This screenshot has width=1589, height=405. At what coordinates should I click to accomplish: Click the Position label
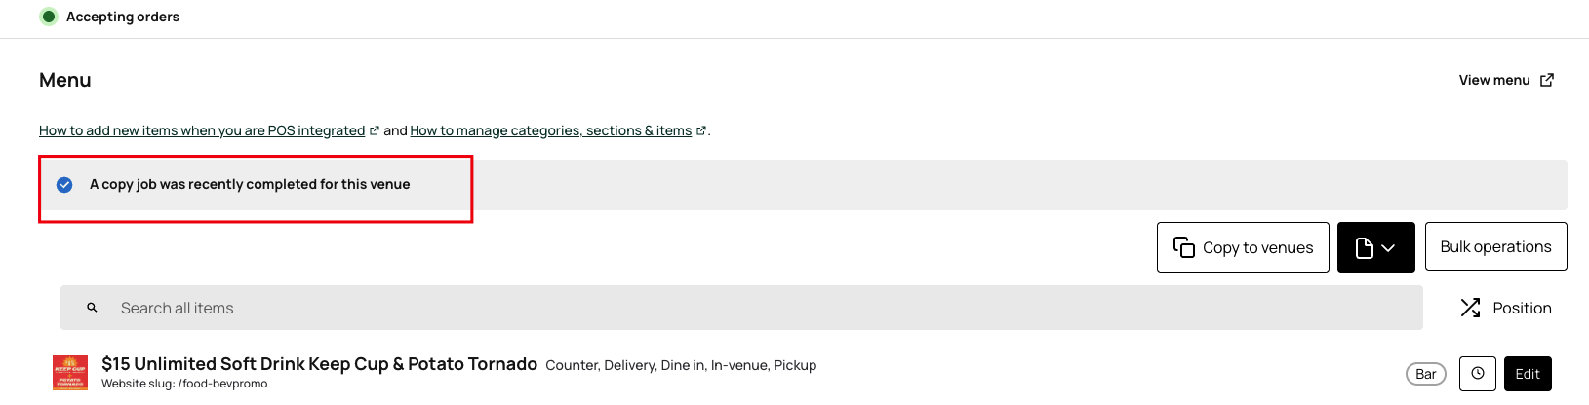1522,308
